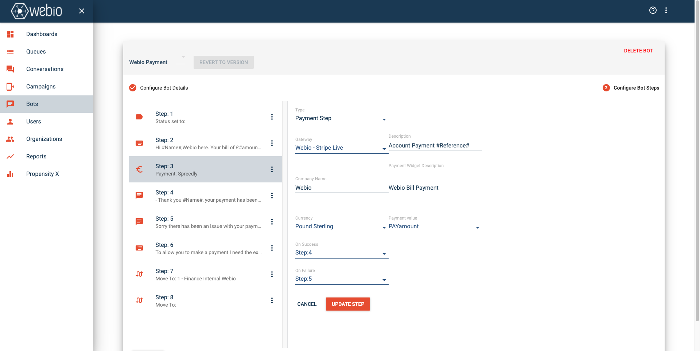Open the Step 8 options menu

272,300
